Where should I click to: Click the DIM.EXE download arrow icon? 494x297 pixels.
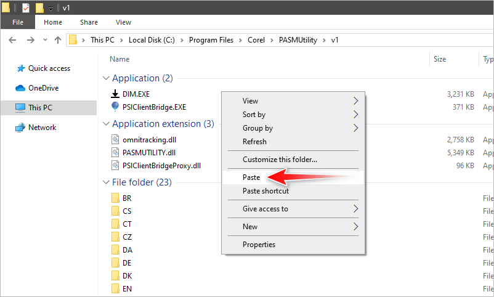(115, 94)
